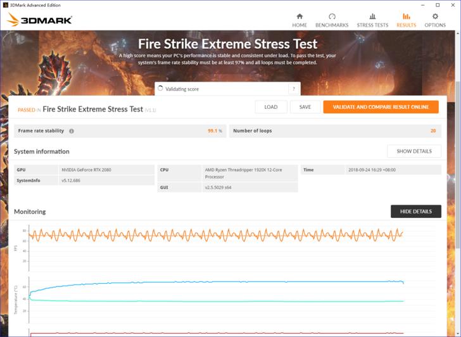Click the teal temperature graph line
This screenshot has width=461, height=337.
[216, 301]
